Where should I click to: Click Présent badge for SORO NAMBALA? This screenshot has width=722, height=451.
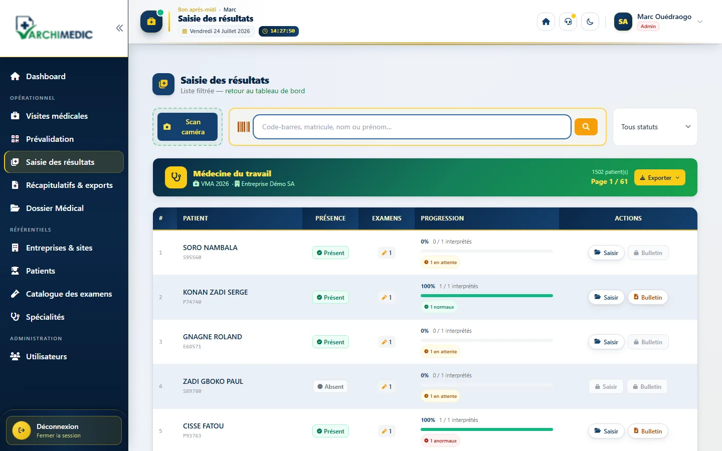tap(330, 253)
